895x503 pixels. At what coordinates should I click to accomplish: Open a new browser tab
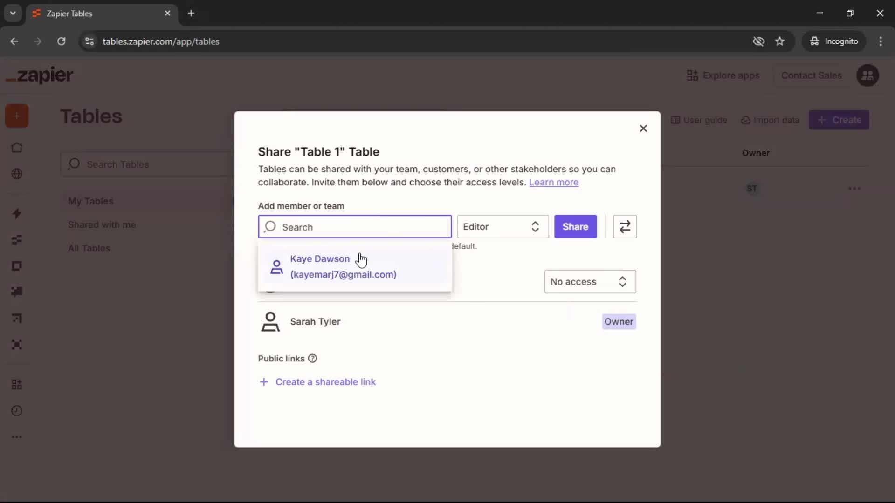191,14
